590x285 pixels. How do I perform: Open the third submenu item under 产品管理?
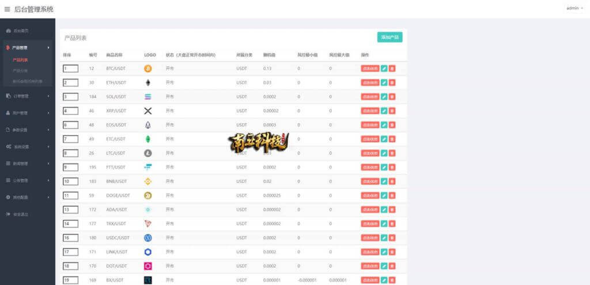(28, 81)
